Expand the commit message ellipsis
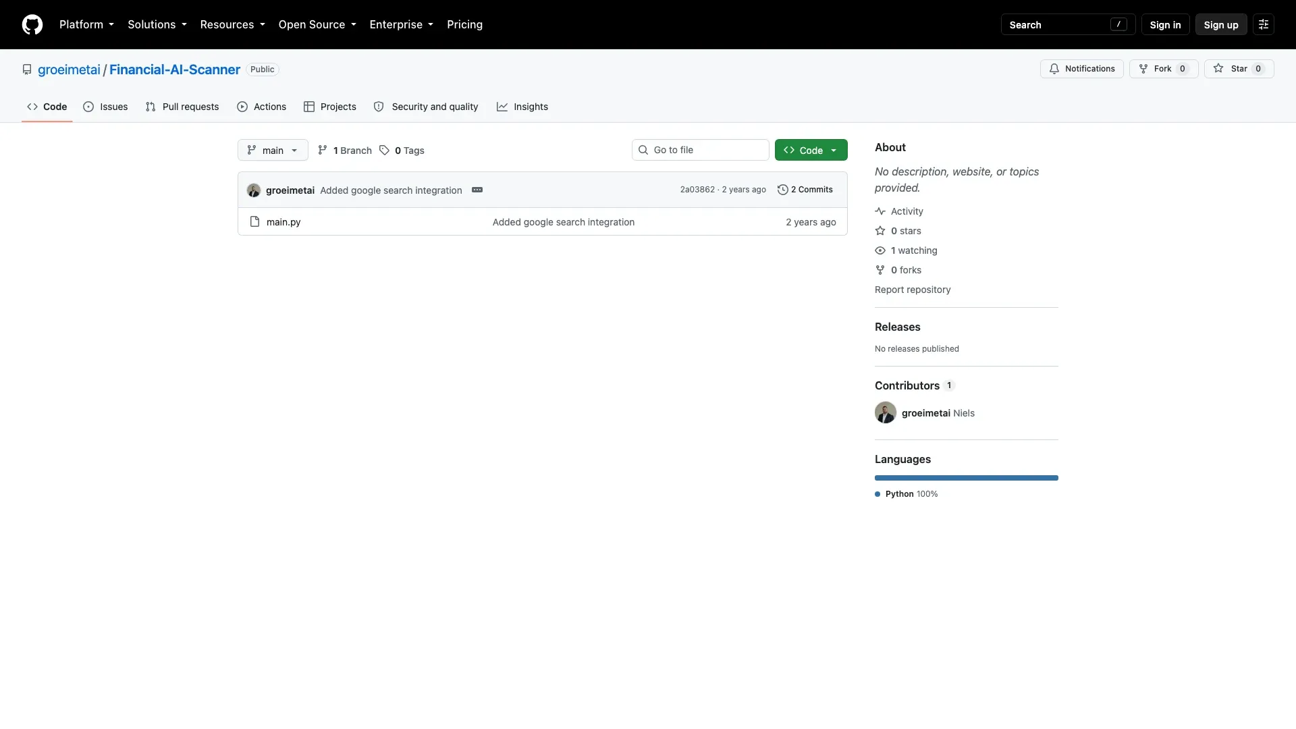Viewport: 1296px width, 729px height. pos(477,190)
